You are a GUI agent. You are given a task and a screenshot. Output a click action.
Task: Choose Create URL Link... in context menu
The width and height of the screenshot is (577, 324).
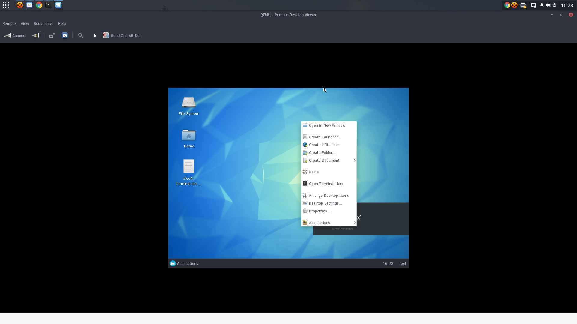click(329, 145)
